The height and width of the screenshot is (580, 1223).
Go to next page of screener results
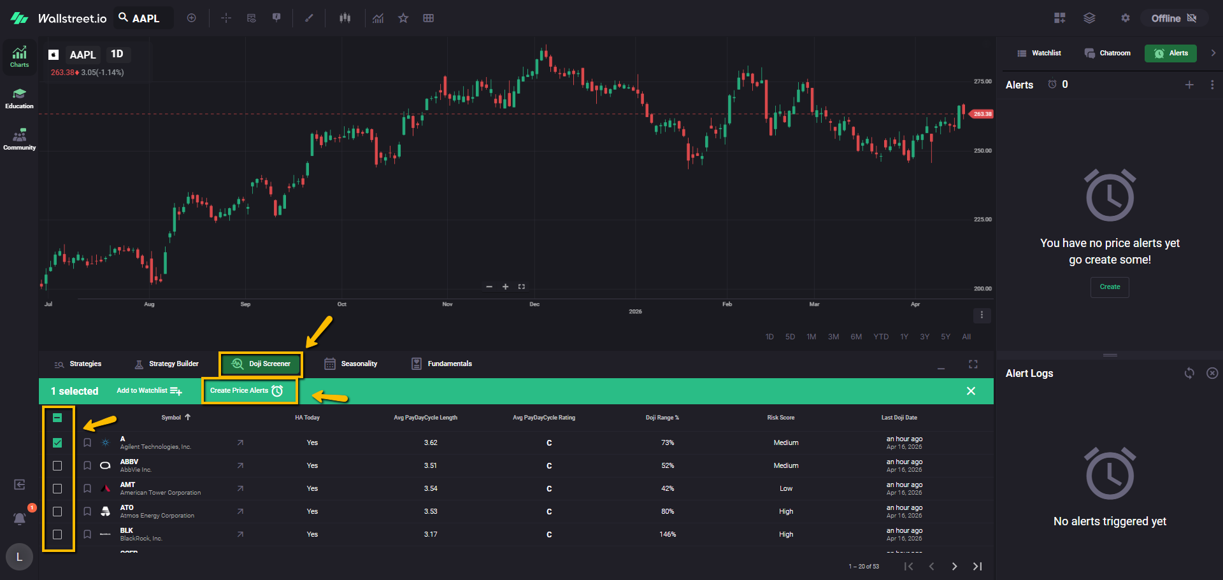(x=954, y=566)
